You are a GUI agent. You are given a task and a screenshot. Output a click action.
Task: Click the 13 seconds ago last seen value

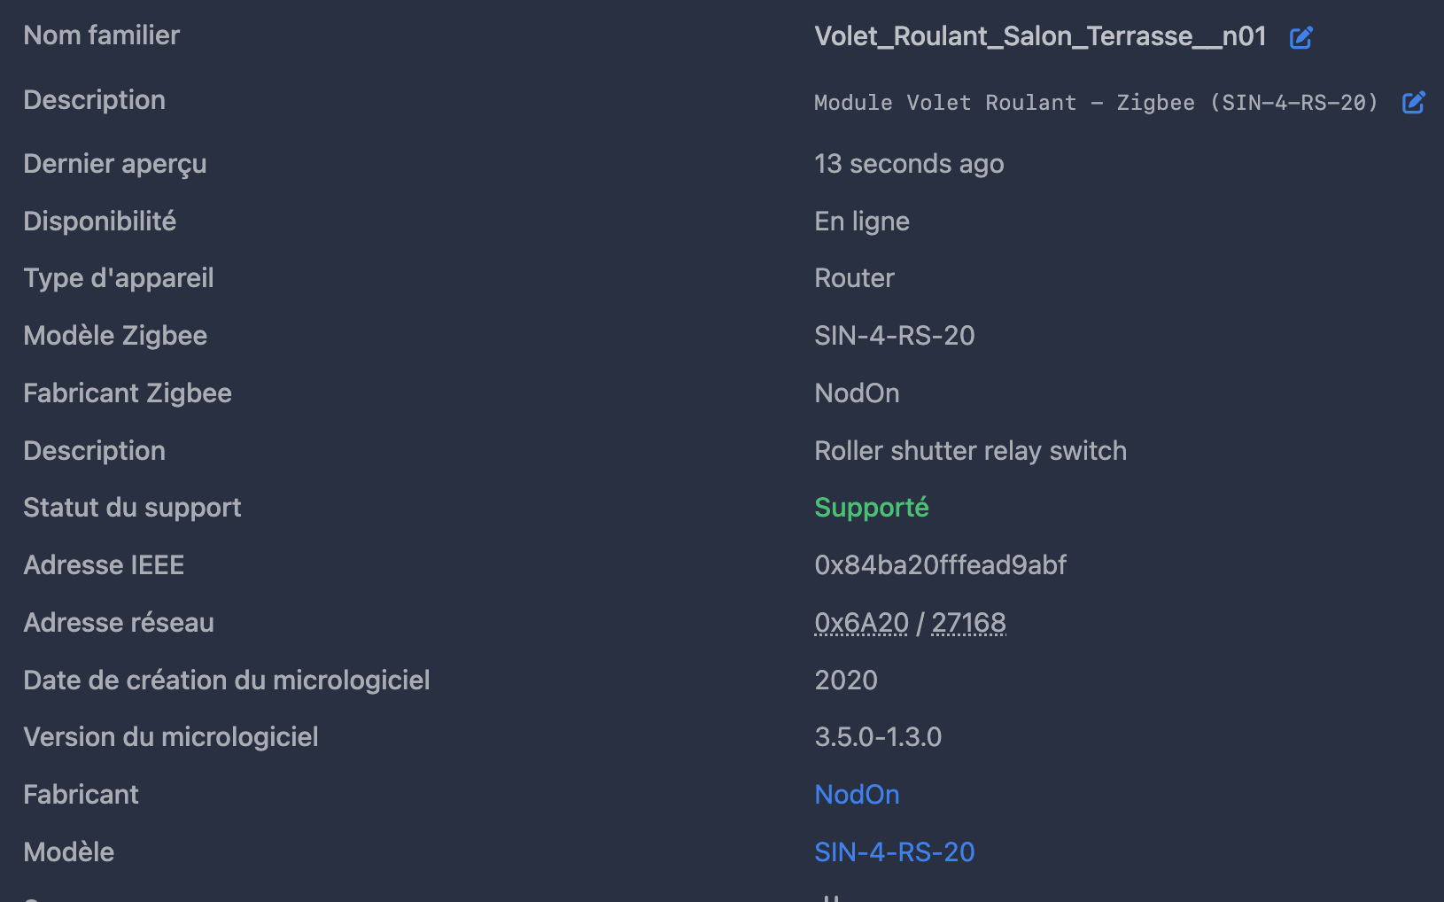click(909, 164)
